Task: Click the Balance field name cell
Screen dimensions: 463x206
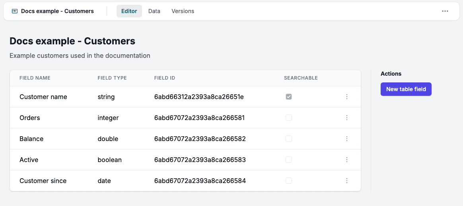Action: coord(31,139)
